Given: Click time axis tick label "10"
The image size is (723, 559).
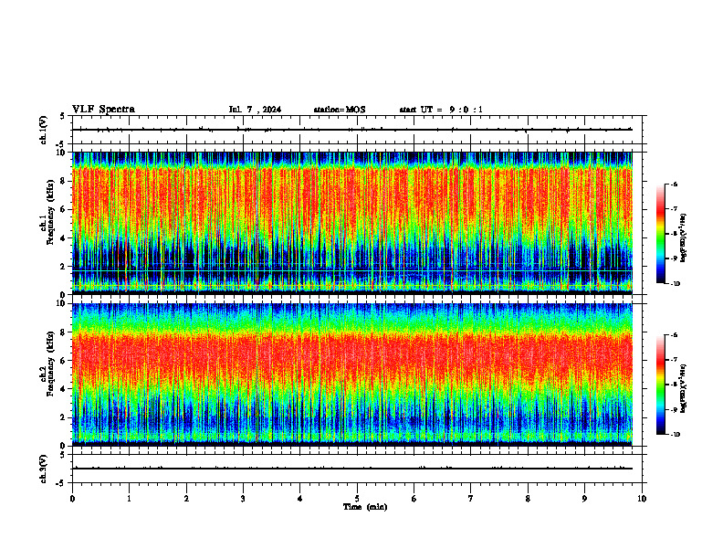Looking at the screenshot, I should [642, 498].
